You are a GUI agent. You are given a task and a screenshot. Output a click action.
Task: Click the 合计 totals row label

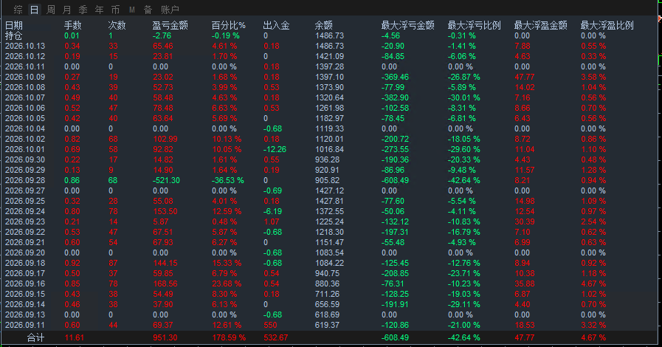[35, 337]
